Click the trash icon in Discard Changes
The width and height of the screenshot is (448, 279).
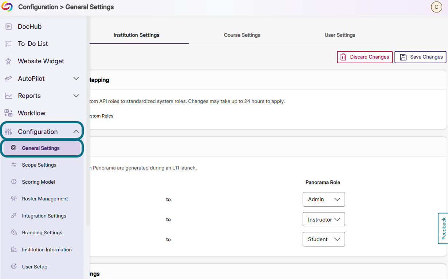pos(343,57)
